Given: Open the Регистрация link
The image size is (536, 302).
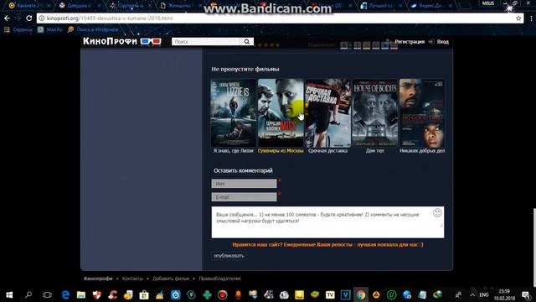Looking at the screenshot, I should [410, 42].
